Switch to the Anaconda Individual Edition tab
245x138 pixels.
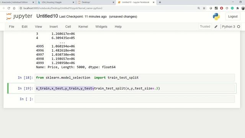15,2
